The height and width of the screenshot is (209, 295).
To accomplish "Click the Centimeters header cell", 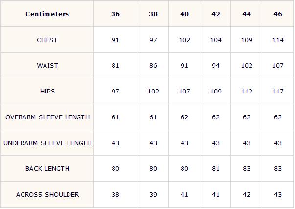I will click(47, 14).
